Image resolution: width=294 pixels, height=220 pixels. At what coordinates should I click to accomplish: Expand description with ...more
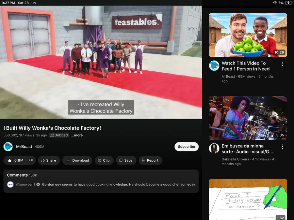pyautogui.click(x=77, y=135)
